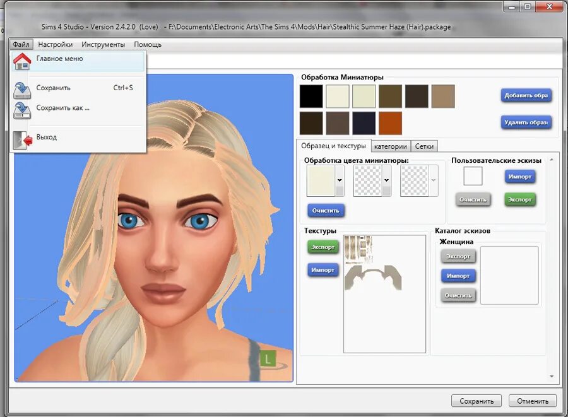Select the first cream swatch in top row
Image resolution: width=568 pixels, height=417 pixels.
338,97
